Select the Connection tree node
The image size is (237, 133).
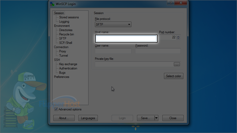click(61, 47)
